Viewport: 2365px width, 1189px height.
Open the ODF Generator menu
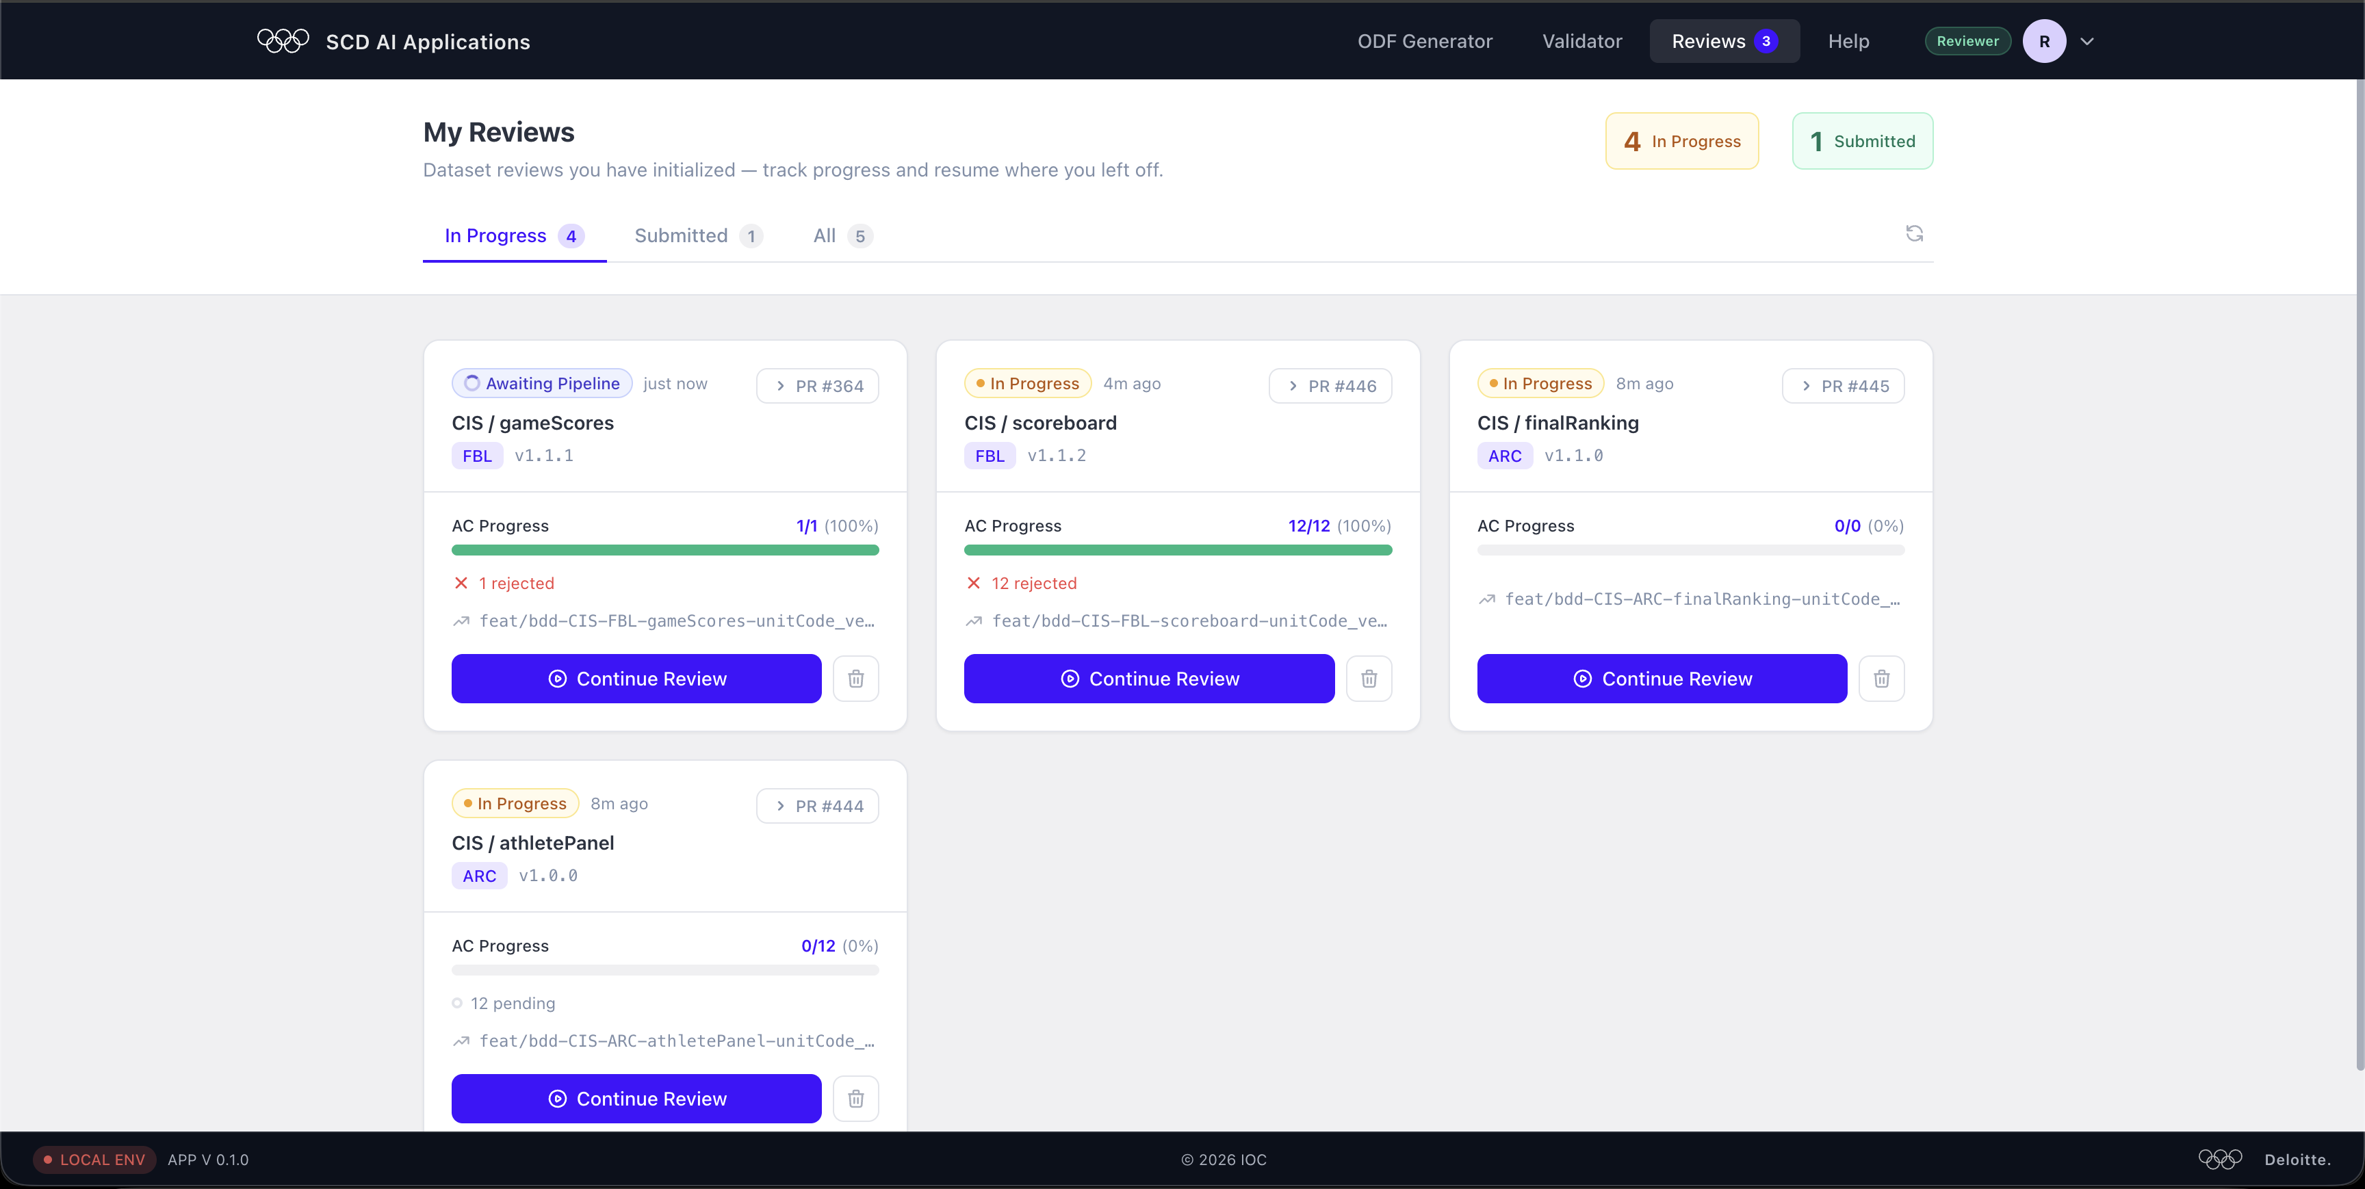[x=1425, y=41]
